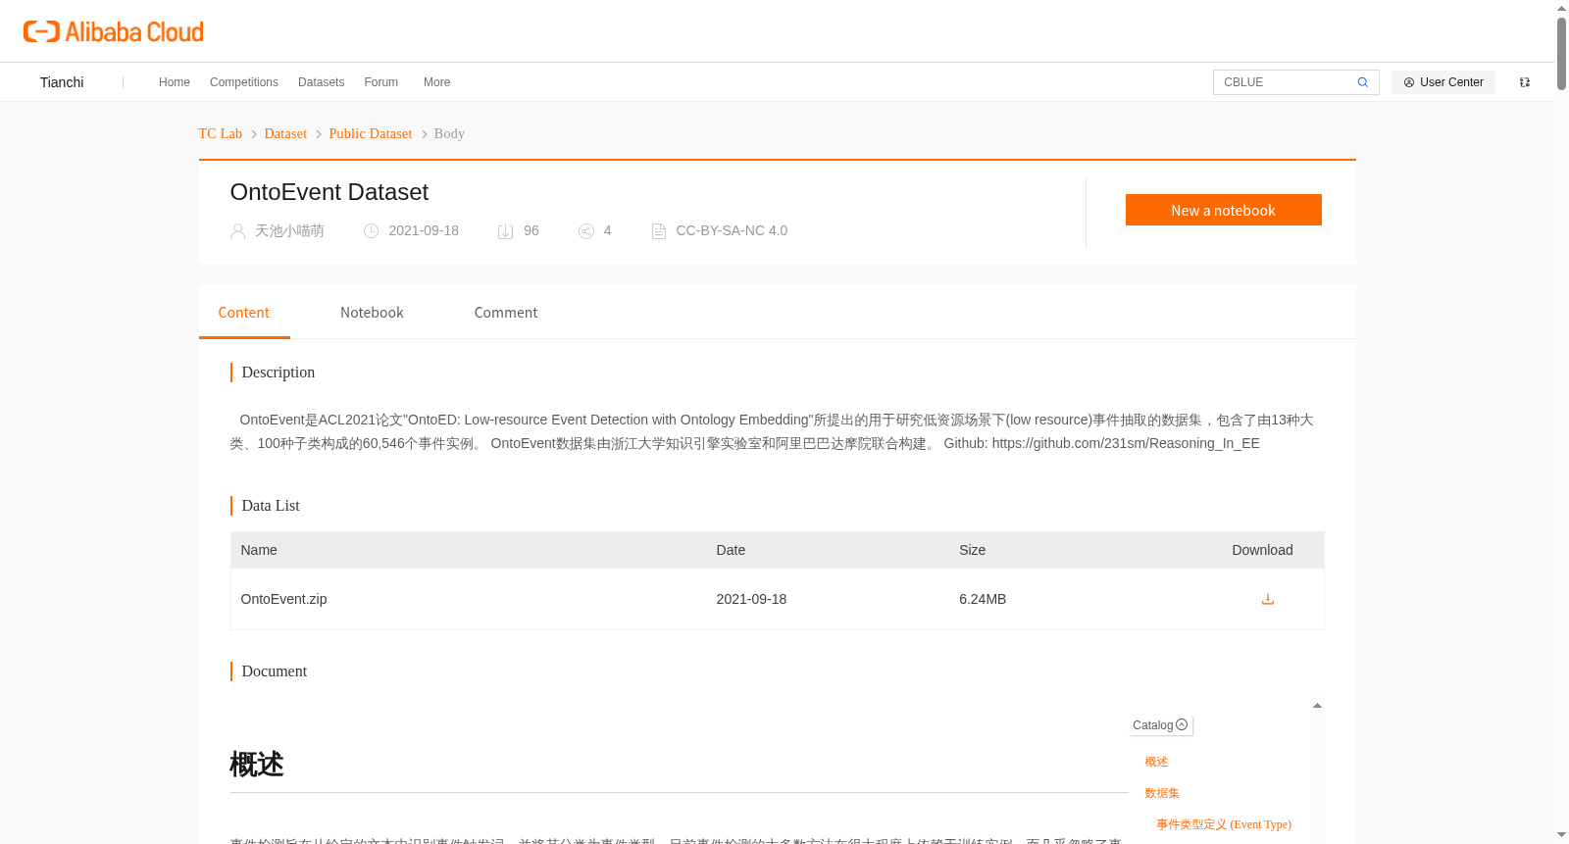Go to Public Dataset breadcrumb
The image size is (1569, 844).
tap(371, 133)
